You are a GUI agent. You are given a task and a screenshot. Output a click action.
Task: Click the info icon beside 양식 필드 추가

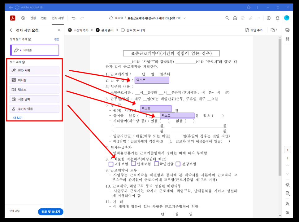coord(29,39)
